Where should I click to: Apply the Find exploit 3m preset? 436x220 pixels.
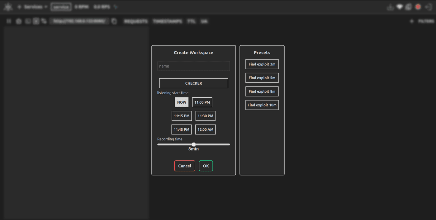click(x=262, y=64)
